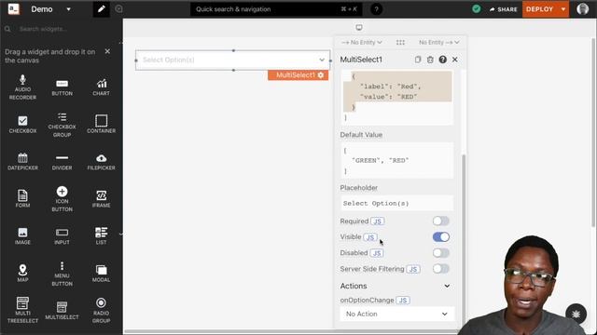Select the Checkbox Group widget

click(x=62, y=125)
